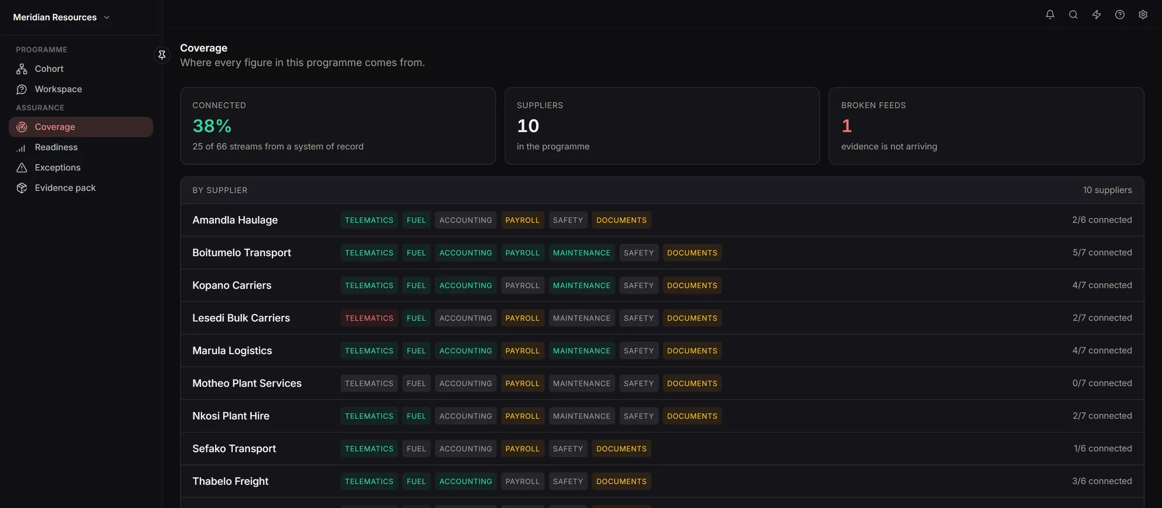
Task: Open the help question mark icon
Action: pyautogui.click(x=1120, y=15)
